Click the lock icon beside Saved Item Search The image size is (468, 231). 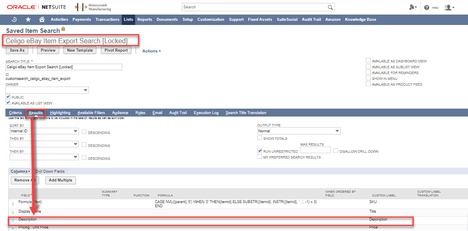63,30
